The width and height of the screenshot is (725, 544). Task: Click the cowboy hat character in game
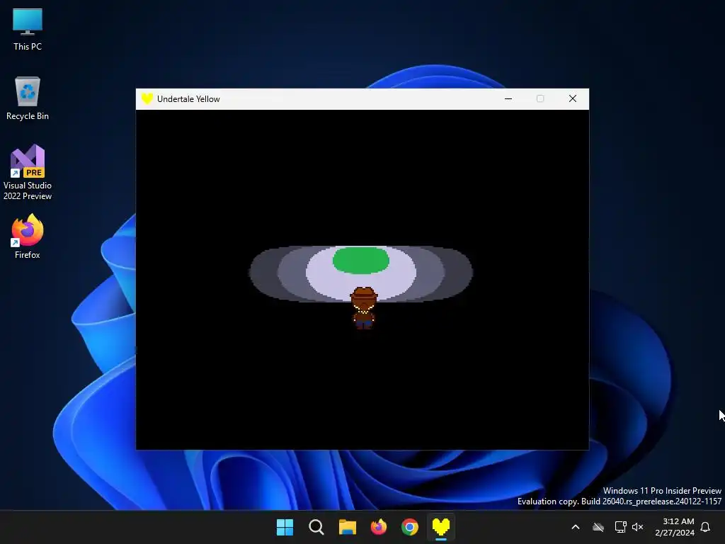[x=364, y=307]
